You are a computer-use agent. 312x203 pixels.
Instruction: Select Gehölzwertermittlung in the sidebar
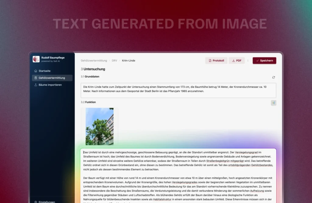52,78
